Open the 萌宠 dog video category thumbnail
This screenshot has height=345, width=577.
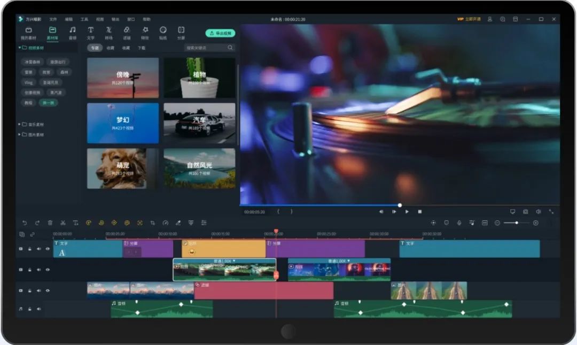coord(123,168)
